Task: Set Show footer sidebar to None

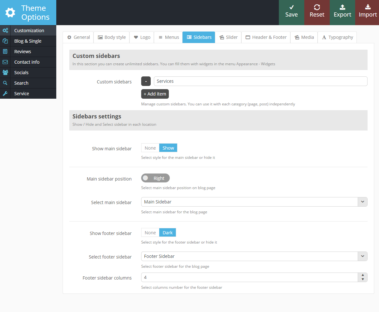Action: pyautogui.click(x=150, y=233)
